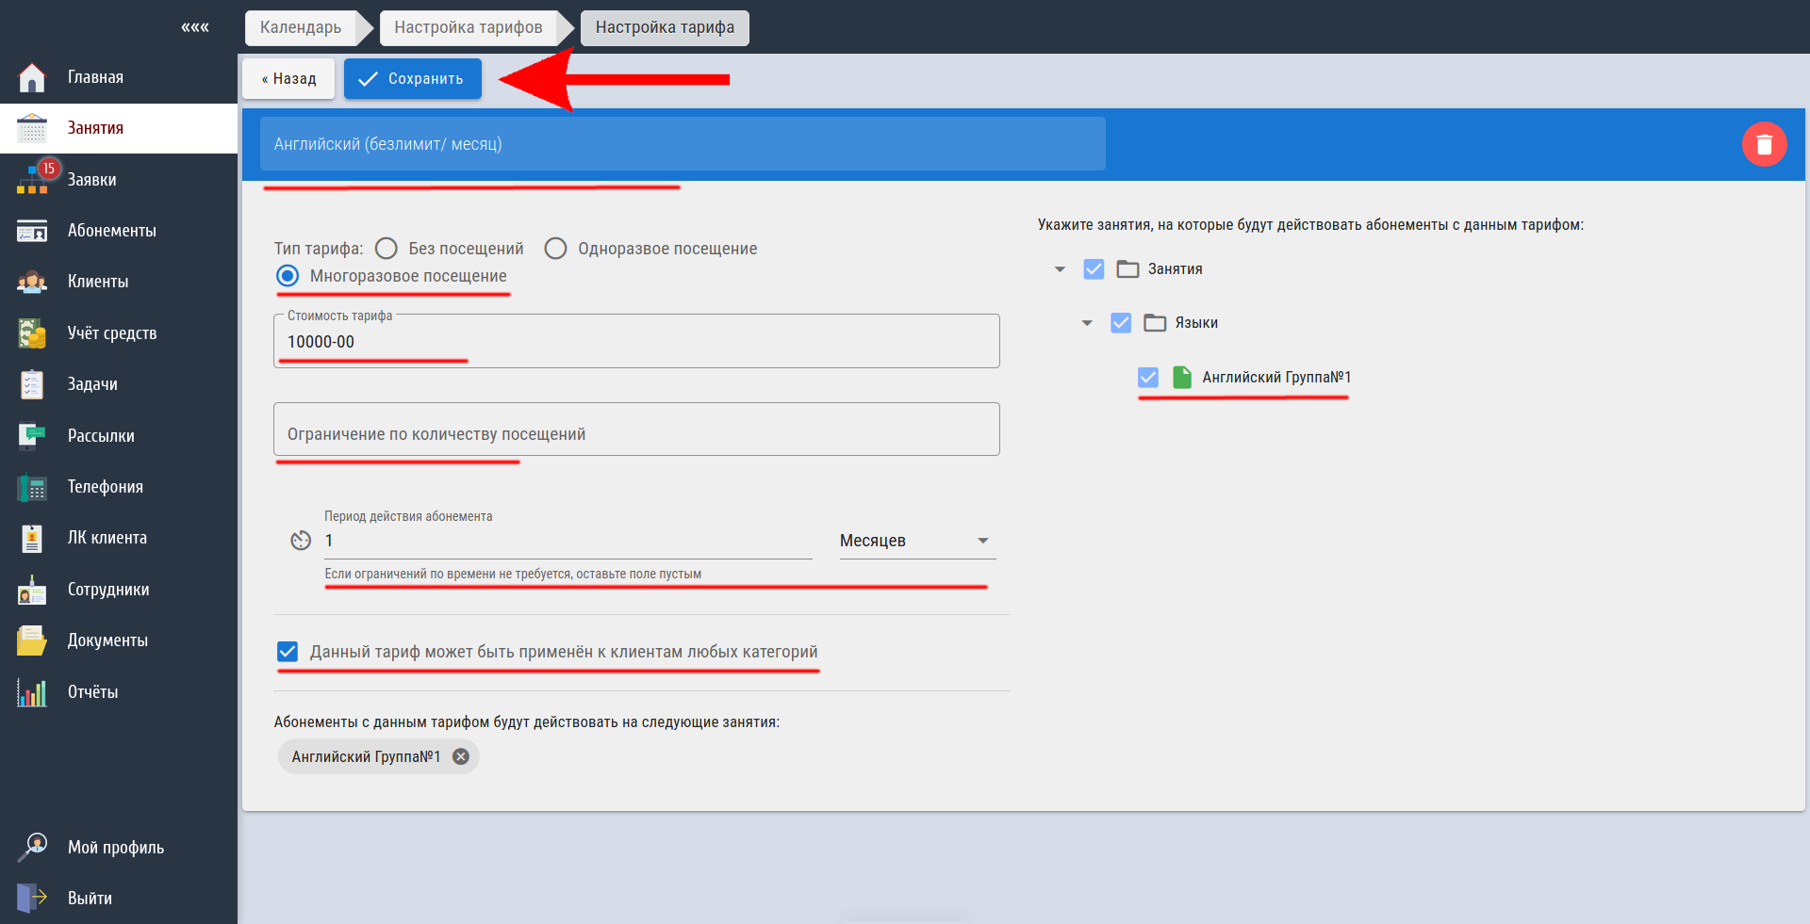Open Заявки in the sidebar
Screen dimensions: 1810x924
[x=119, y=180]
